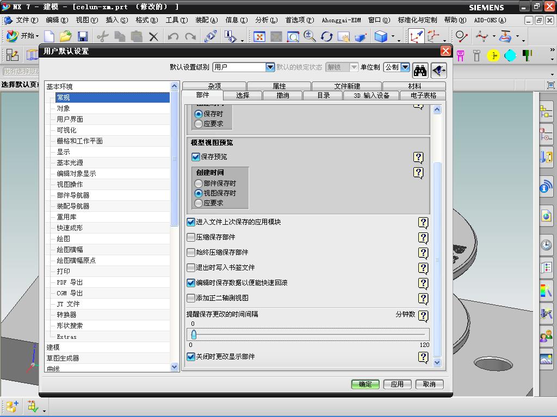Click the Delete X toolbar icon
The image size is (557, 417).
153,36
